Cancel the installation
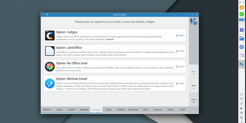Screen dimensions: 246x123 pos(193,100)
